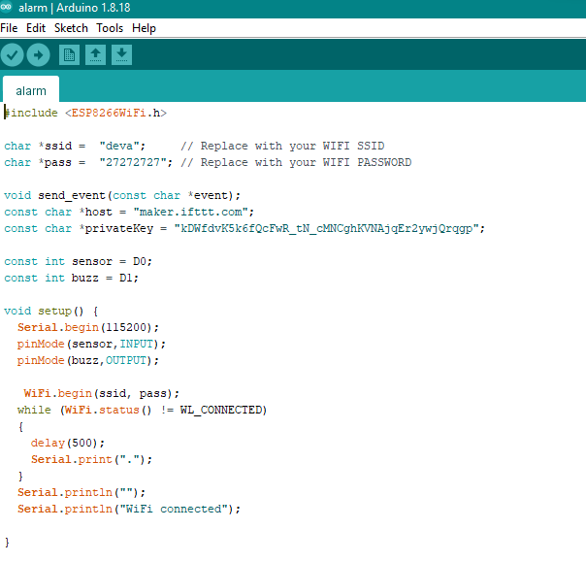
Task: Click the pinMode(sensor,INPUT) line
Action: [91, 344]
